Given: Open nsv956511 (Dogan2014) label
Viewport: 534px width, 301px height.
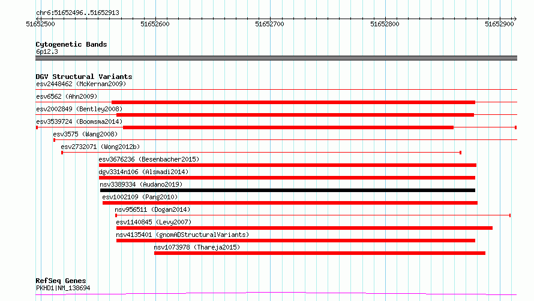Looking at the screenshot, I should point(152,209).
